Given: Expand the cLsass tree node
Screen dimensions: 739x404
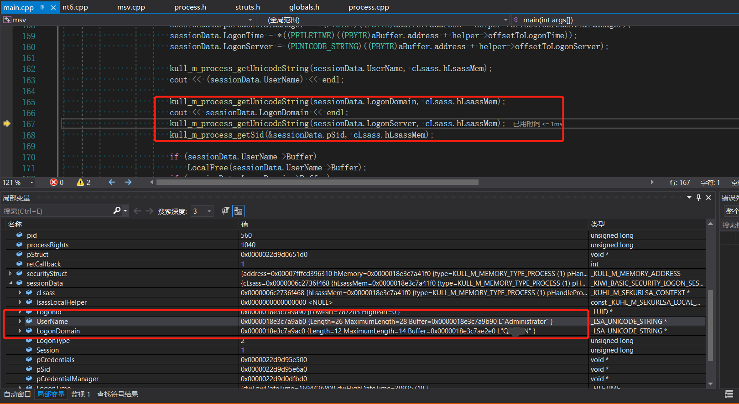Looking at the screenshot, I should [20, 292].
